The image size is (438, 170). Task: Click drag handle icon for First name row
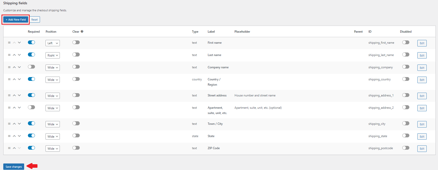point(9,43)
